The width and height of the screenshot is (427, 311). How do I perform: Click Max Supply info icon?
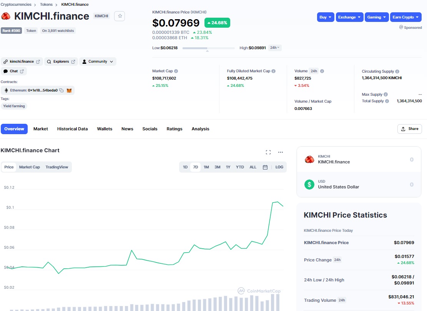385,95
